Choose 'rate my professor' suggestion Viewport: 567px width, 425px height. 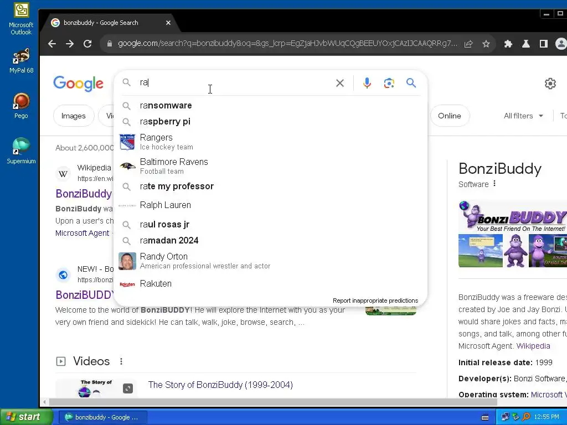270,186
